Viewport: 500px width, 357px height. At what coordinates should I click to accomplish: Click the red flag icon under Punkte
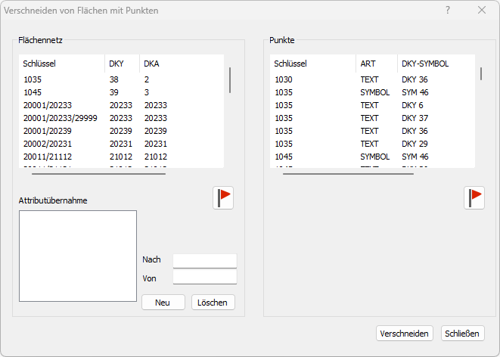coord(474,197)
